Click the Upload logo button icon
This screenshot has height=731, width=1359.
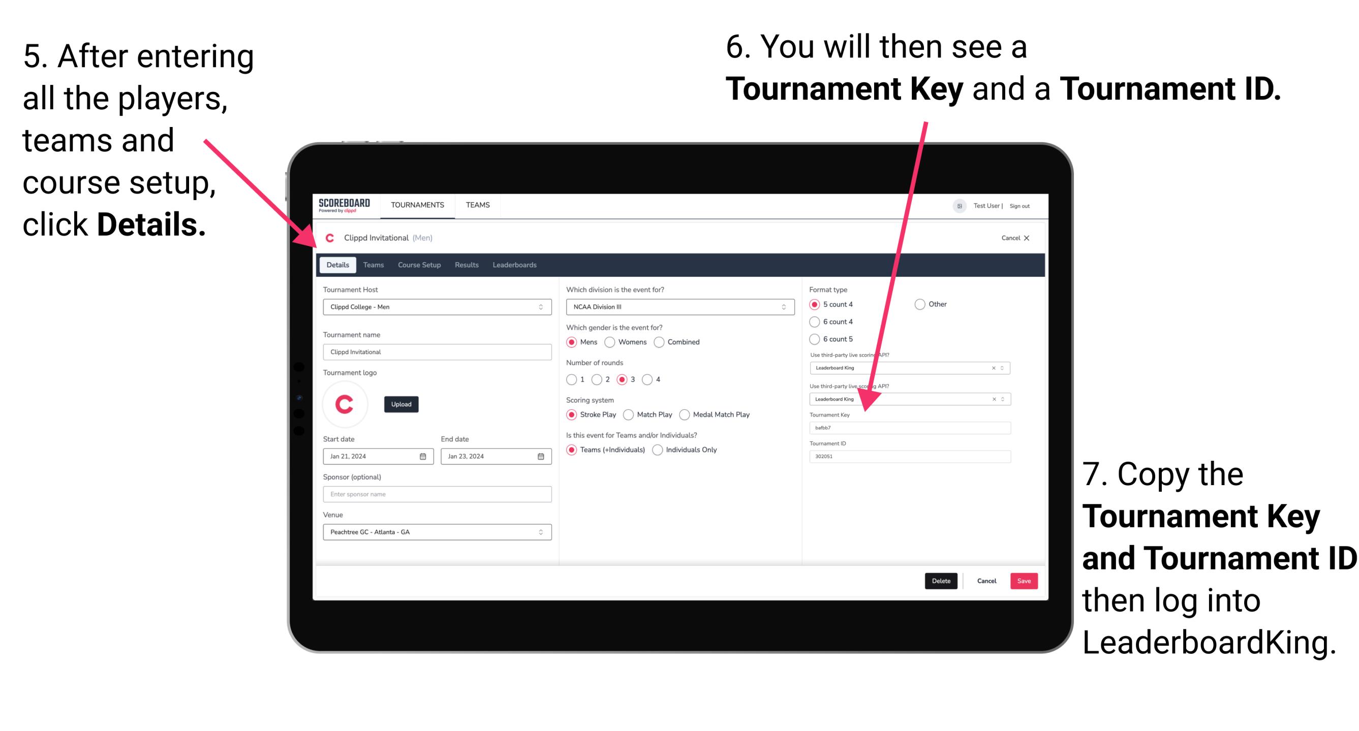[x=401, y=404]
